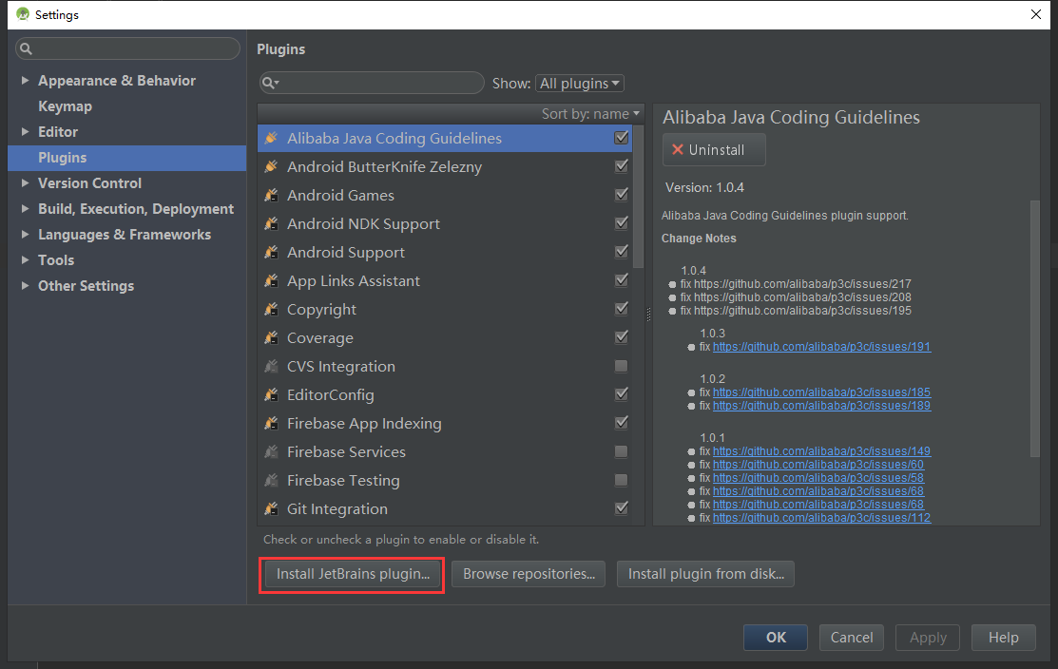Click the plugin description scrollbar
This screenshot has height=669, width=1058.
1035,329
